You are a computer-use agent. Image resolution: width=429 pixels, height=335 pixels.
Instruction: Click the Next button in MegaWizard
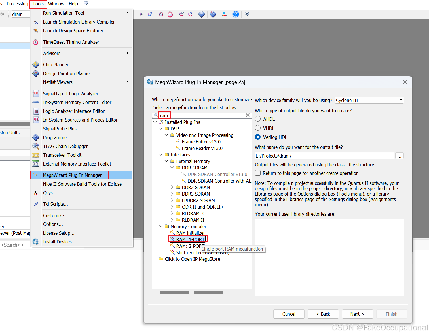pyautogui.click(x=357, y=314)
